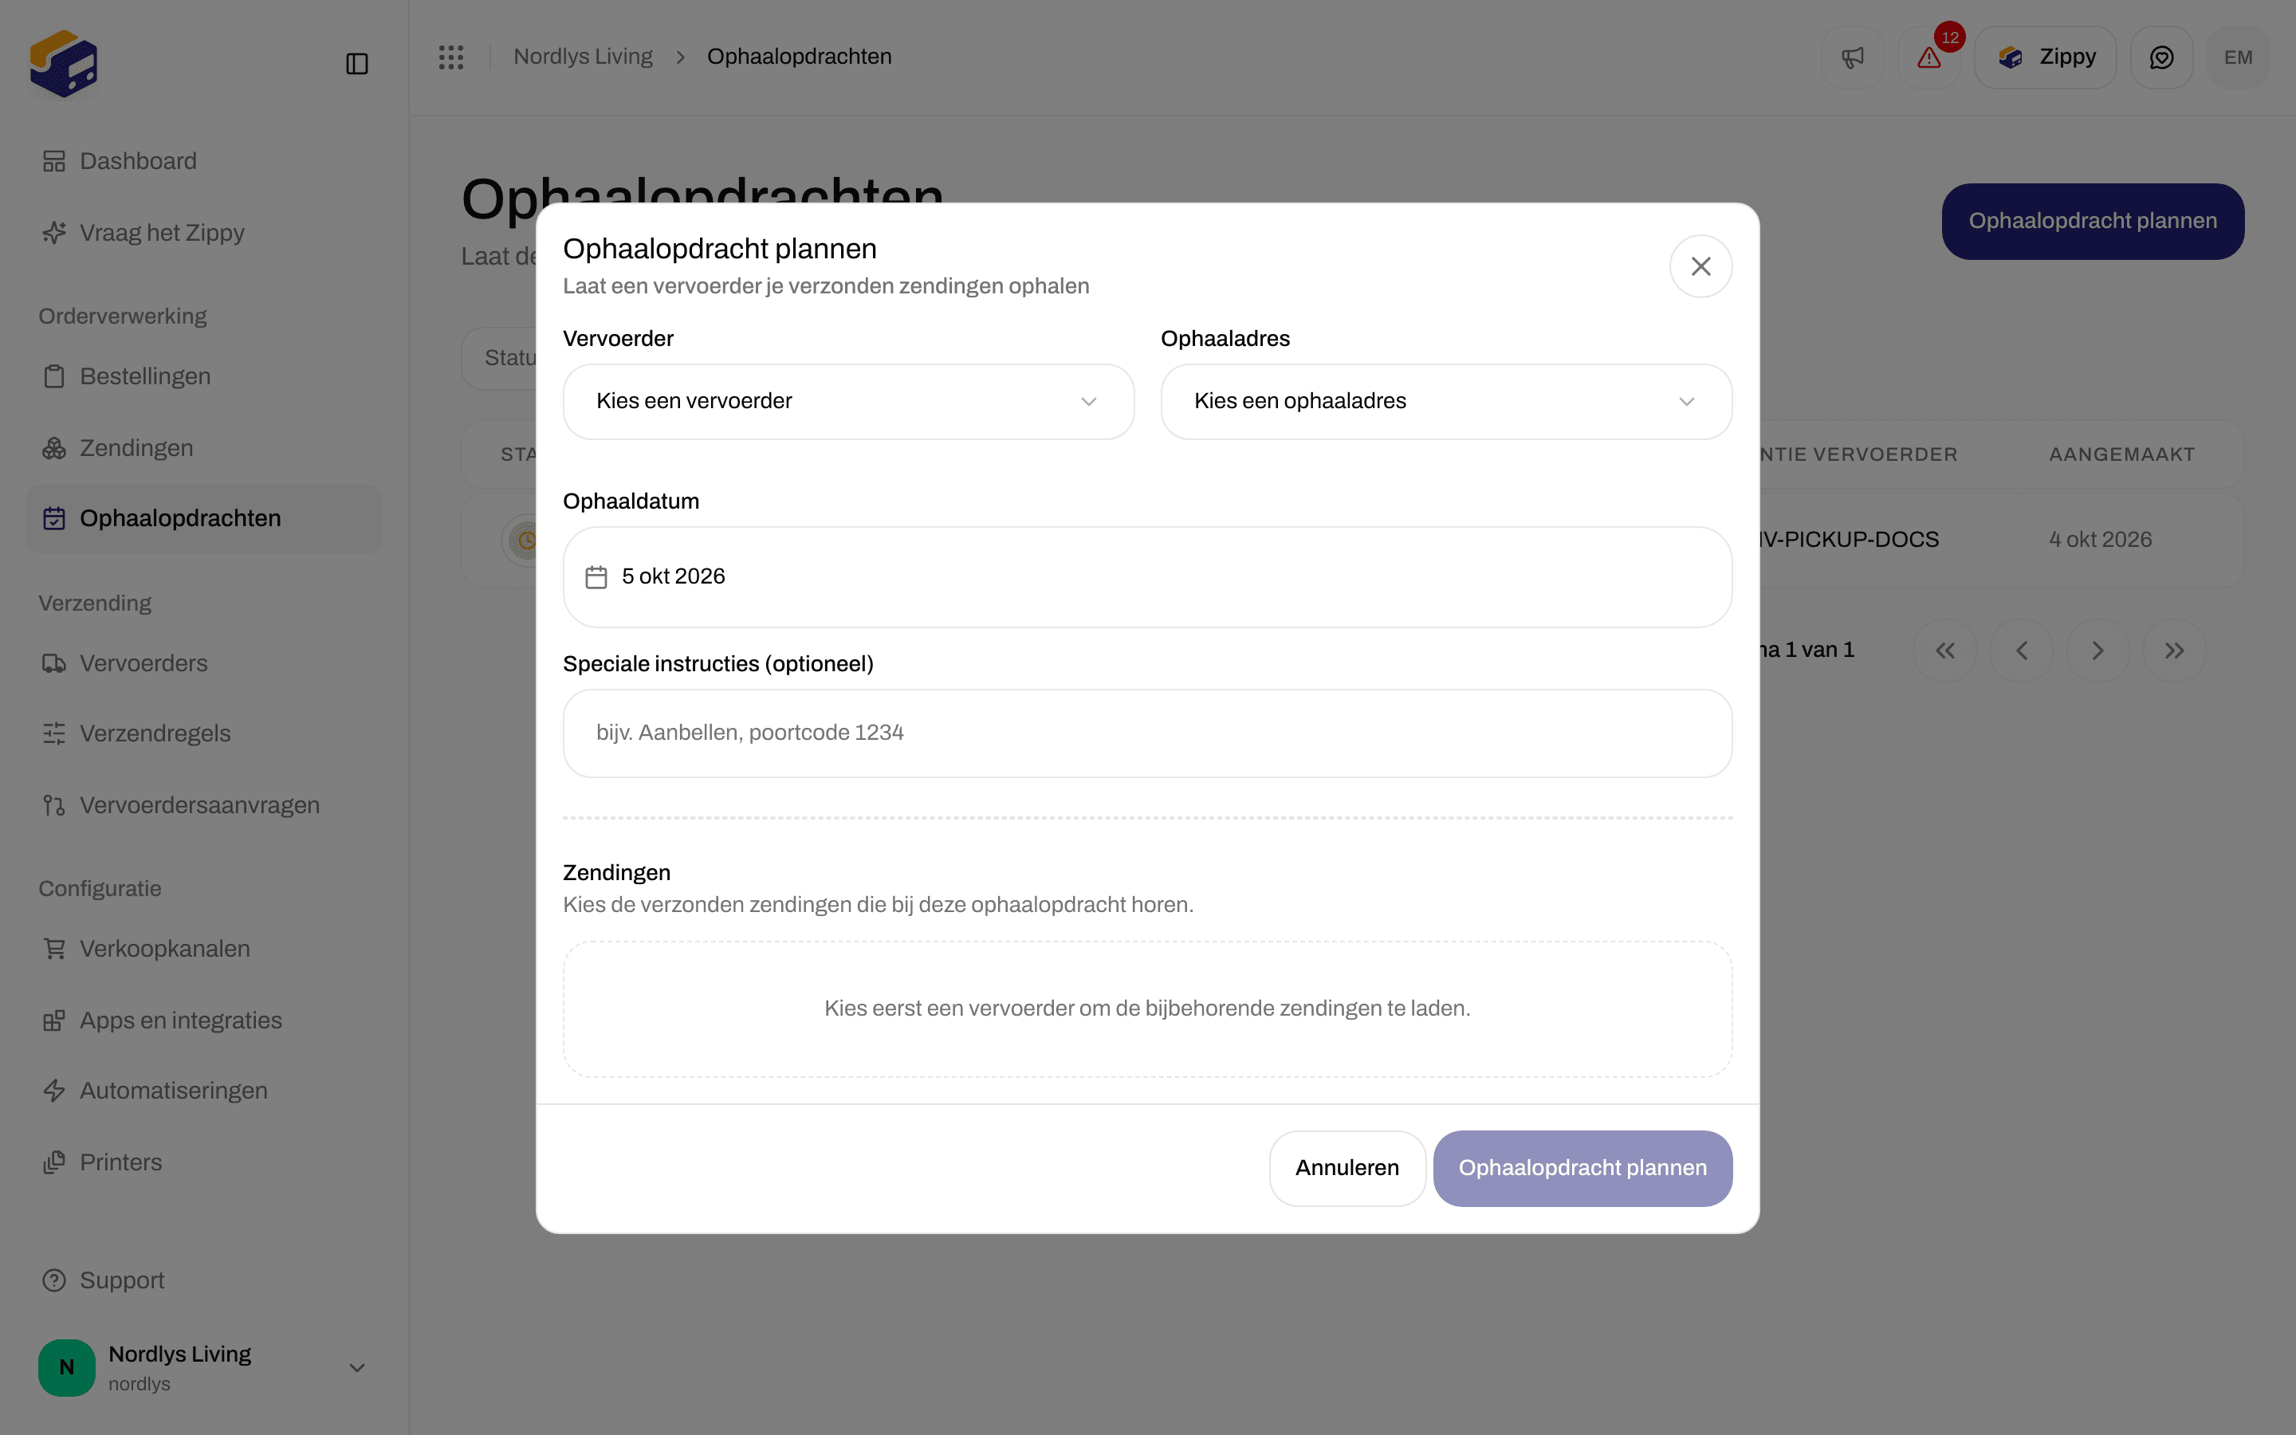2296x1435 pixels.
Task: Go to first page arrow
Action: coord(1945,650)
